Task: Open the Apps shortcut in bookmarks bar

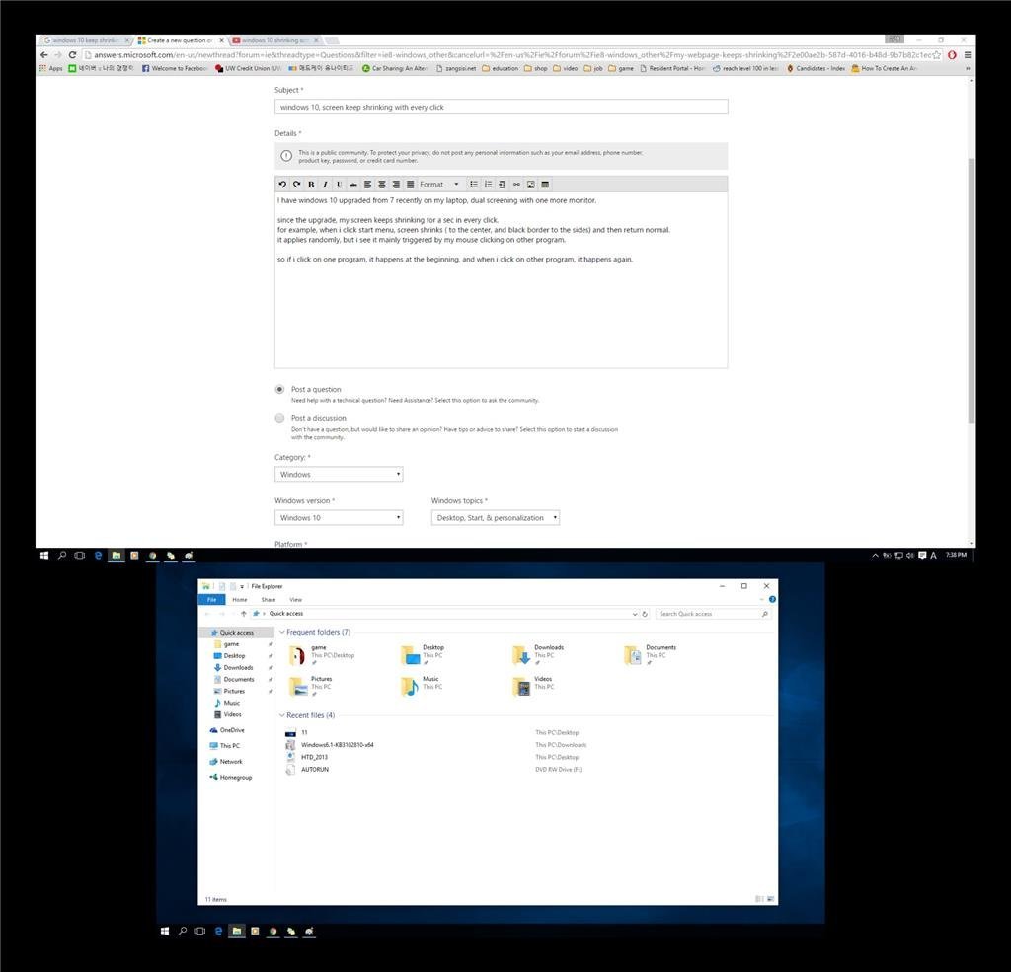Action: click(x=51, y=68)
